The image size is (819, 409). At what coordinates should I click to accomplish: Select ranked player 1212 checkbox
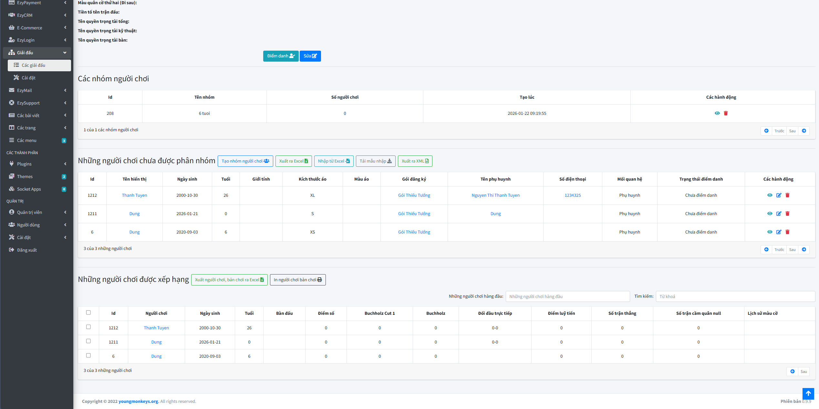[x=88, y=327]
